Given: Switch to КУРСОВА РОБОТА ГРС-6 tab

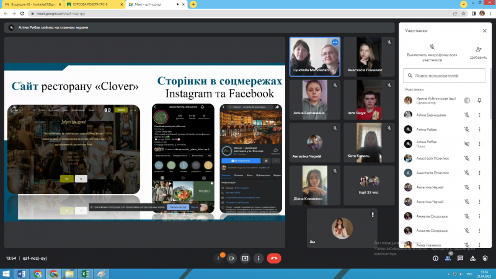Looking at the screenshot, I should [94, 4].
